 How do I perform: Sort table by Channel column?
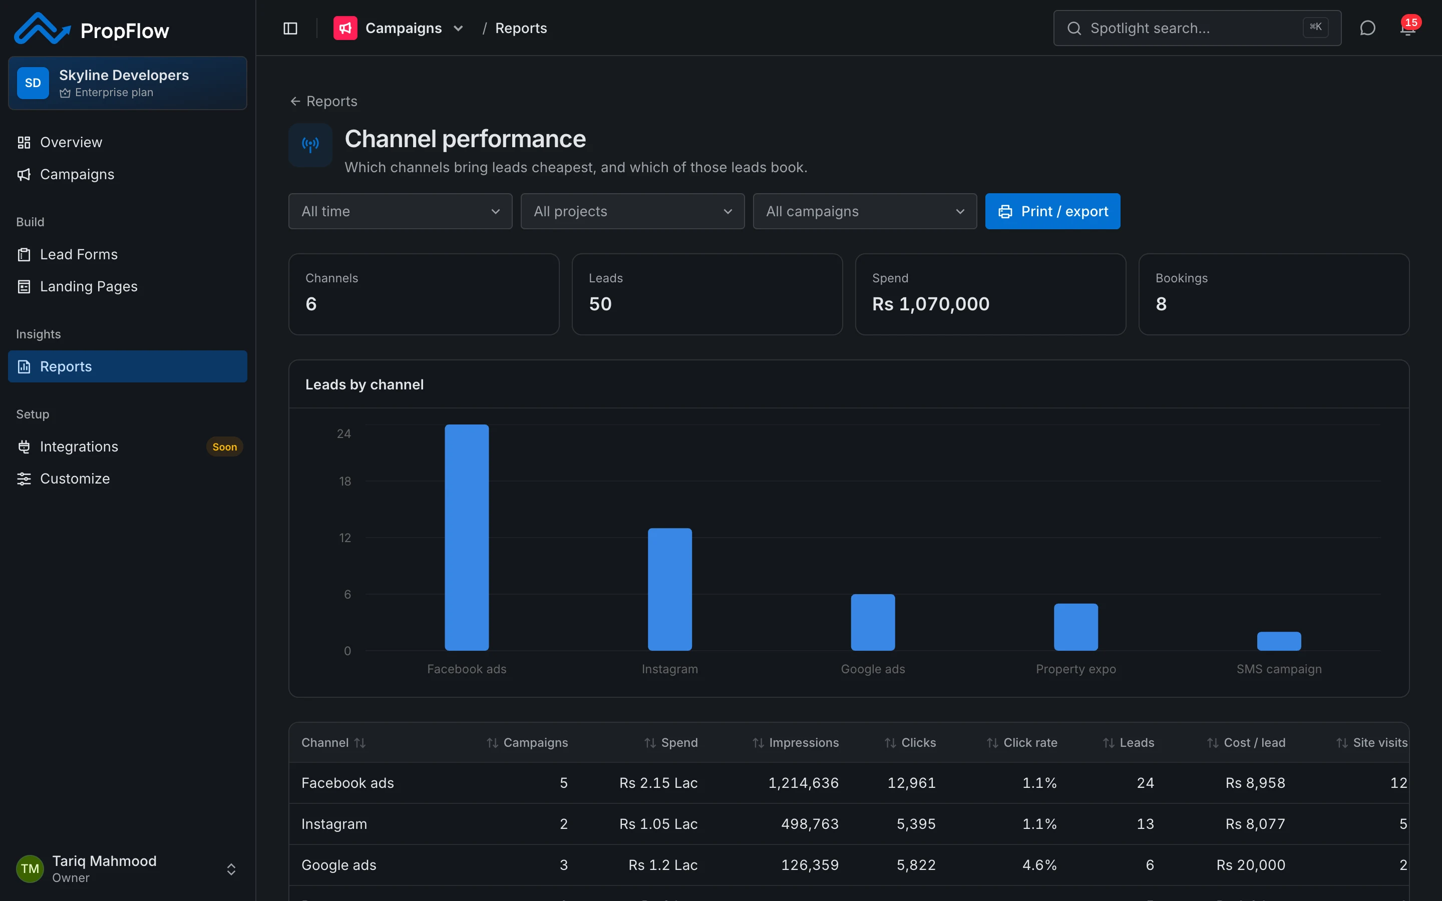point(333,742)
